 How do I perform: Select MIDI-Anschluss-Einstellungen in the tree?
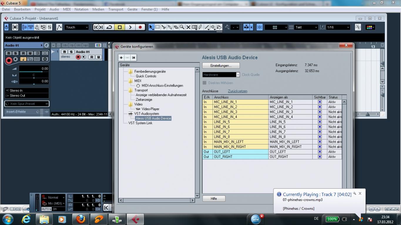(x=162, y=86)
